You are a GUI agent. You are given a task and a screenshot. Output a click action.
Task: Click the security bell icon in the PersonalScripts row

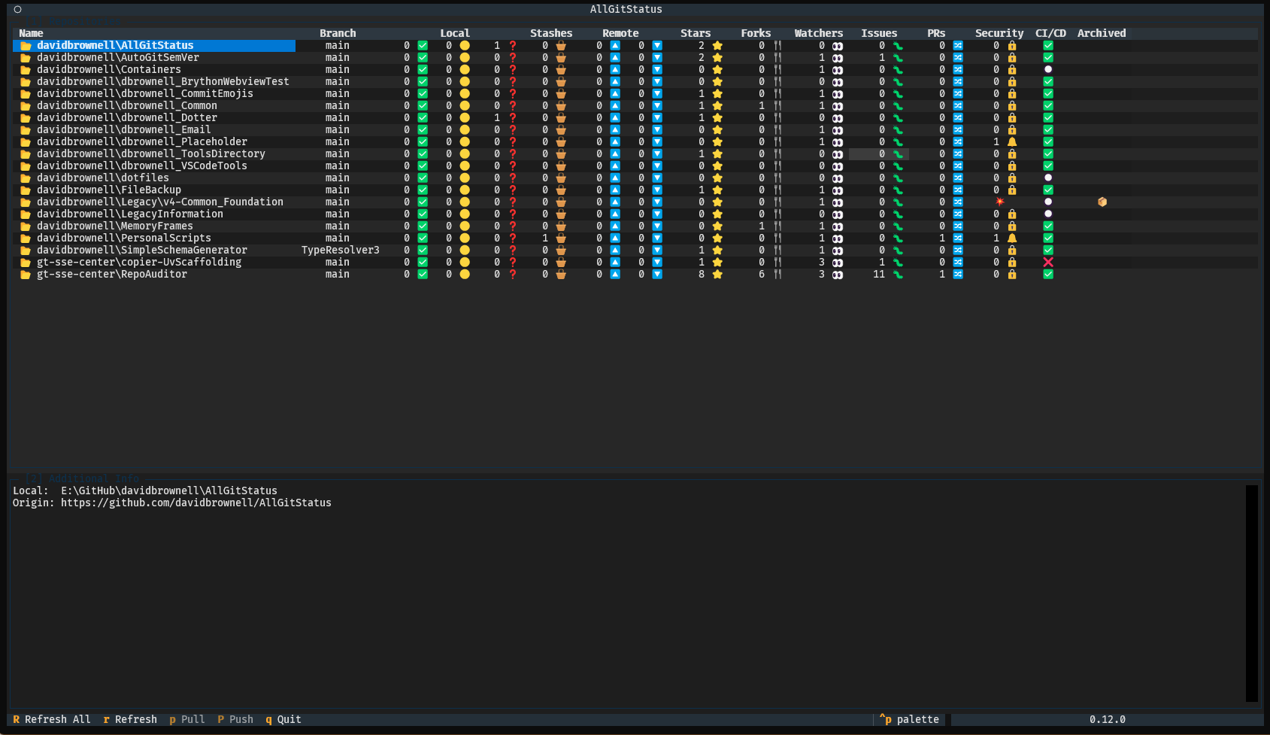coord(1012,238)
